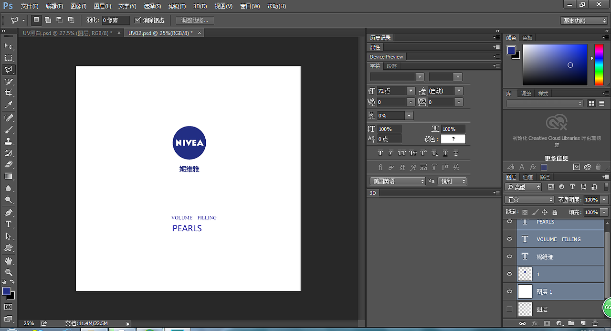Toggle Underline text style
This screenshot has width=611, height=331.
445,153
